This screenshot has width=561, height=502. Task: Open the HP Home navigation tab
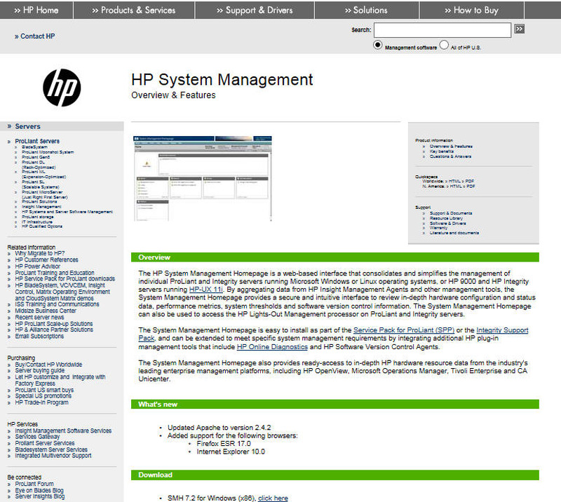tap(36, 10)
